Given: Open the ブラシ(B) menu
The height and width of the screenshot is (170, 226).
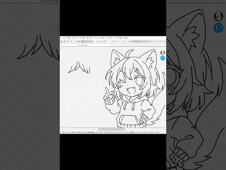Looking at the screenshot, I should pos(82,38).
